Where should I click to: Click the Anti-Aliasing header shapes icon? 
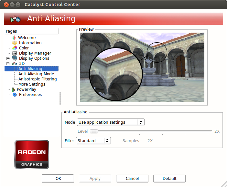15,19
